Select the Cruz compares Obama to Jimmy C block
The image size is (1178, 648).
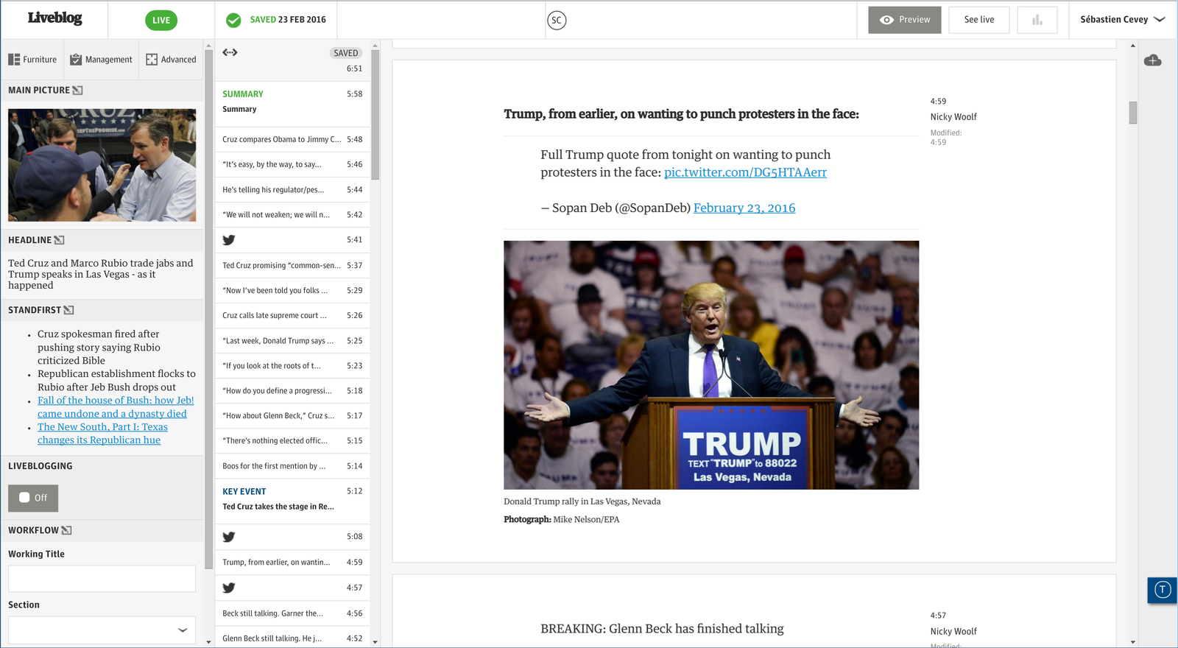point(292,139)
